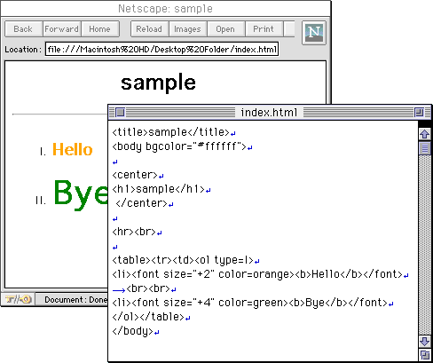The width and height of the screenshot is (433, 363).
Task: Click the scrollbar thumb in index.html window
Action: [425, 148]
